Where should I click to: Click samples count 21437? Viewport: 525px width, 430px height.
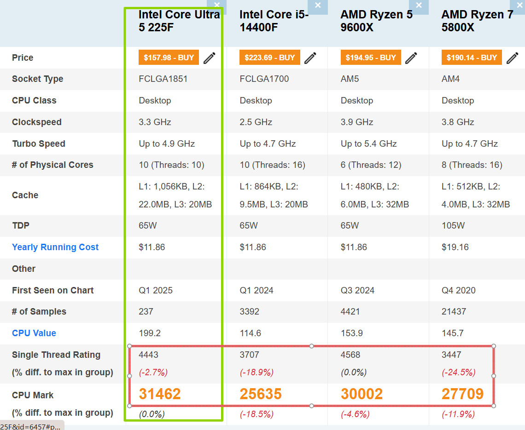[x=454, y=312]
